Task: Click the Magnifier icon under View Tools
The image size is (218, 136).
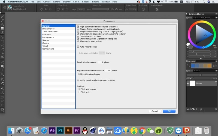Action: point(63,9)
